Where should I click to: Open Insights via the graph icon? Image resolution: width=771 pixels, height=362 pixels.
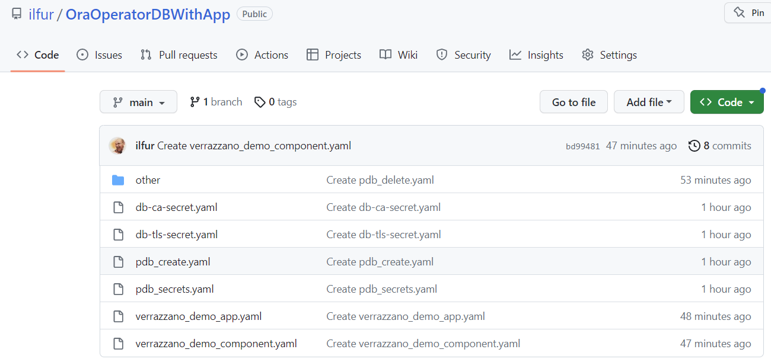point(515,55)
